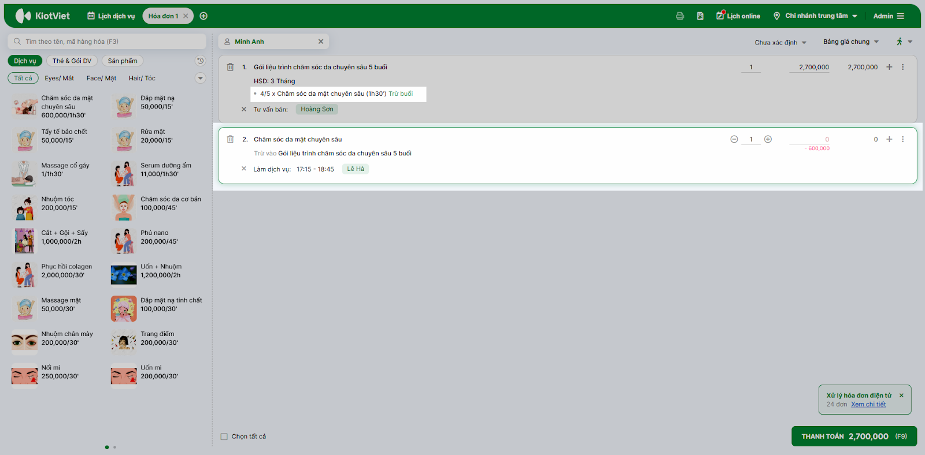The height and width of the screenshot is (455, 925).
Task: Open Bảng giá chung price list dropdown
Action: coord(851,42)
